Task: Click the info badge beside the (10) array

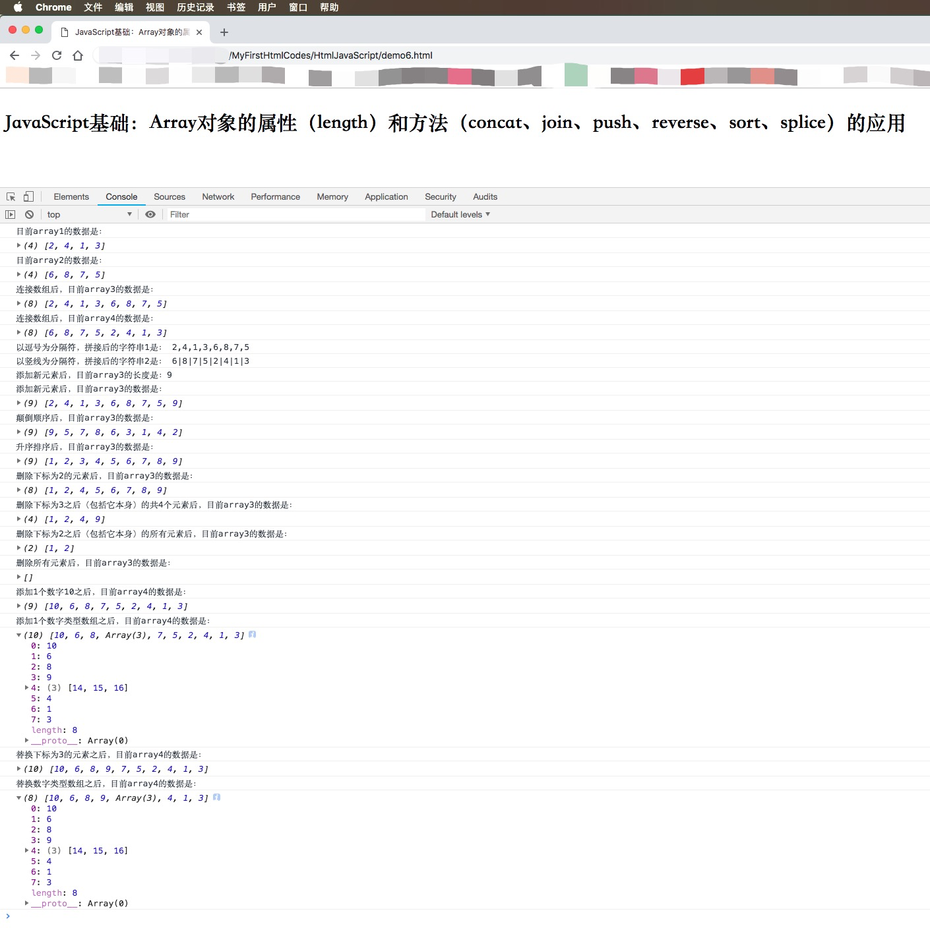Action: pos(252,635)
